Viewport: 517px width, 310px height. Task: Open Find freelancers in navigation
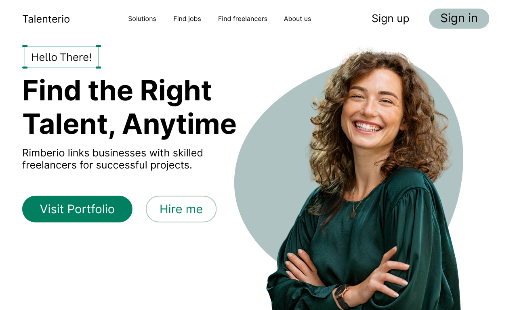pyautogui.click(x=243, y=19)
